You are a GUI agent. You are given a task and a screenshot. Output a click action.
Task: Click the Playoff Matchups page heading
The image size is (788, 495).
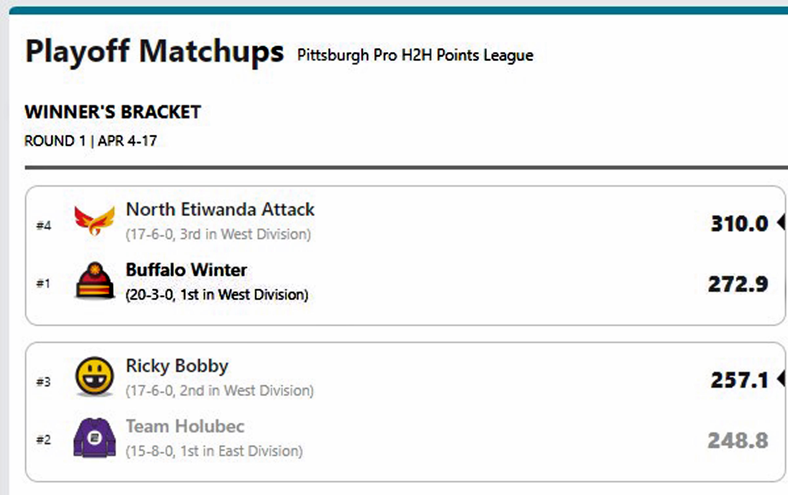(155, 52)
